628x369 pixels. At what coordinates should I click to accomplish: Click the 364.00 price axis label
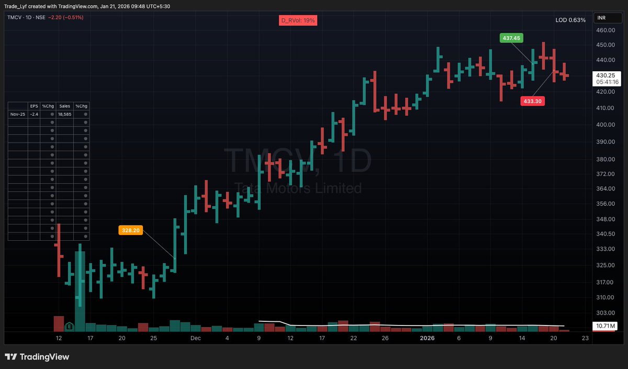coord(605,188)
